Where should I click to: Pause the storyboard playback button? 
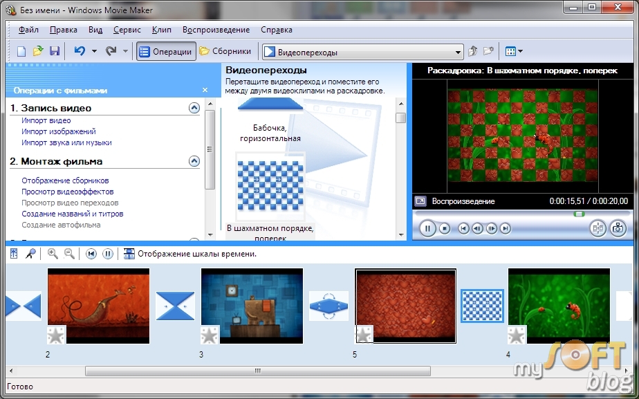[108, 254]
